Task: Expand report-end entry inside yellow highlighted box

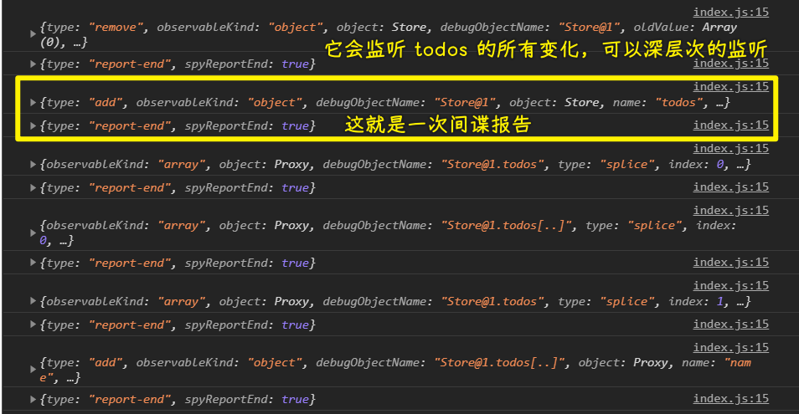Action: tap(33, 126)
